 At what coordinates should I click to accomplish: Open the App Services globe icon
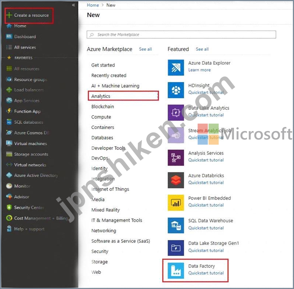coord(9,100)
